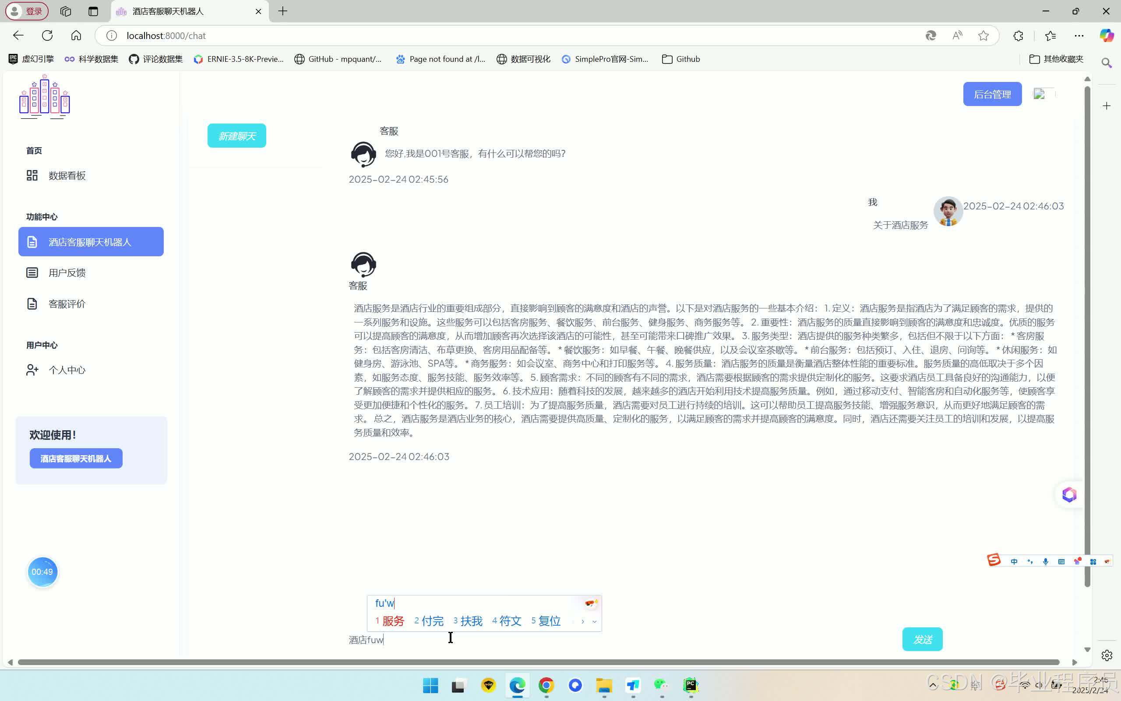This screenshot has width=1121, height=701.
Task: Open the 数据看板 dashboard from the sidebar
Action: [66, 175]
